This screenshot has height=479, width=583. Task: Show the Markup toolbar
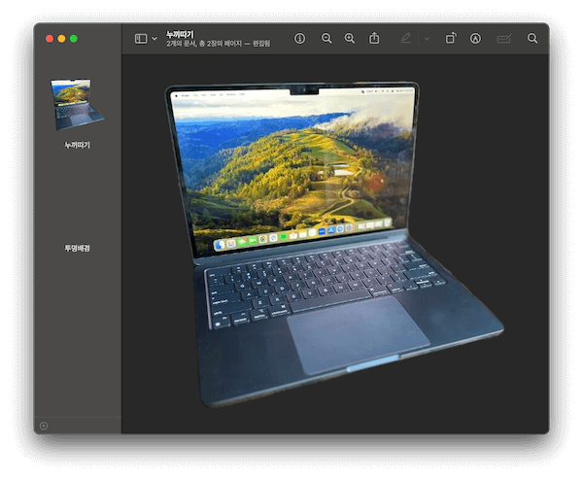point(475,38)
